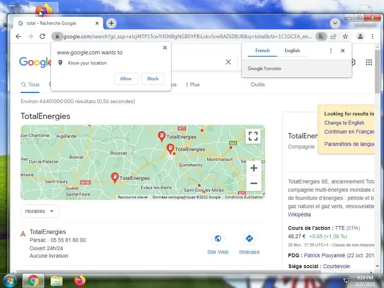
Task: Click the TTE stock ticker link
Action: [340, 228]
